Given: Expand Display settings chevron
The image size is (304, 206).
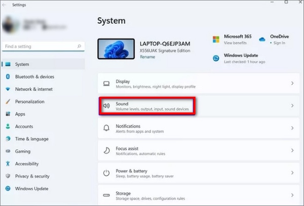Looking at the screenshot, I should 292,83.
